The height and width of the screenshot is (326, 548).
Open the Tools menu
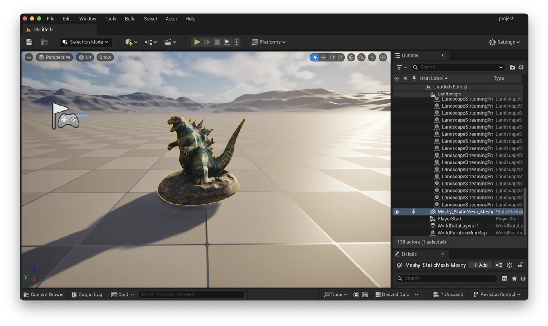coord(110,19)
